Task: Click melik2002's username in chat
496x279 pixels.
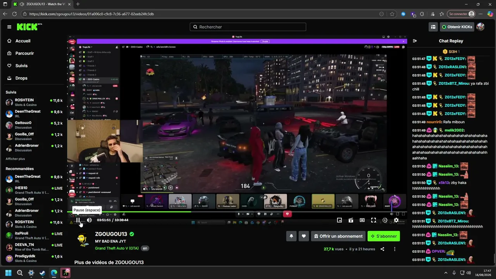Action: (x=454, y=130)
